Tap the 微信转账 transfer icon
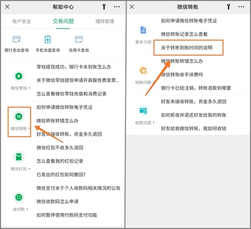251x229 pixels. click(x=19, y=116)
